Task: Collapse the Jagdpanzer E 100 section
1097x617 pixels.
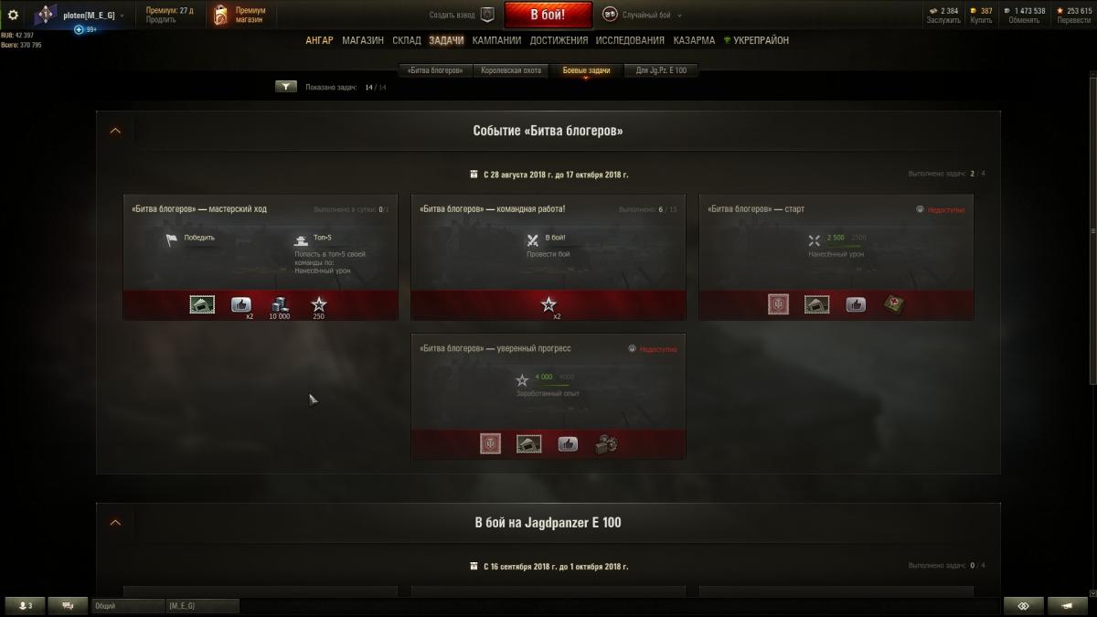Action: (x=115, y=523)
